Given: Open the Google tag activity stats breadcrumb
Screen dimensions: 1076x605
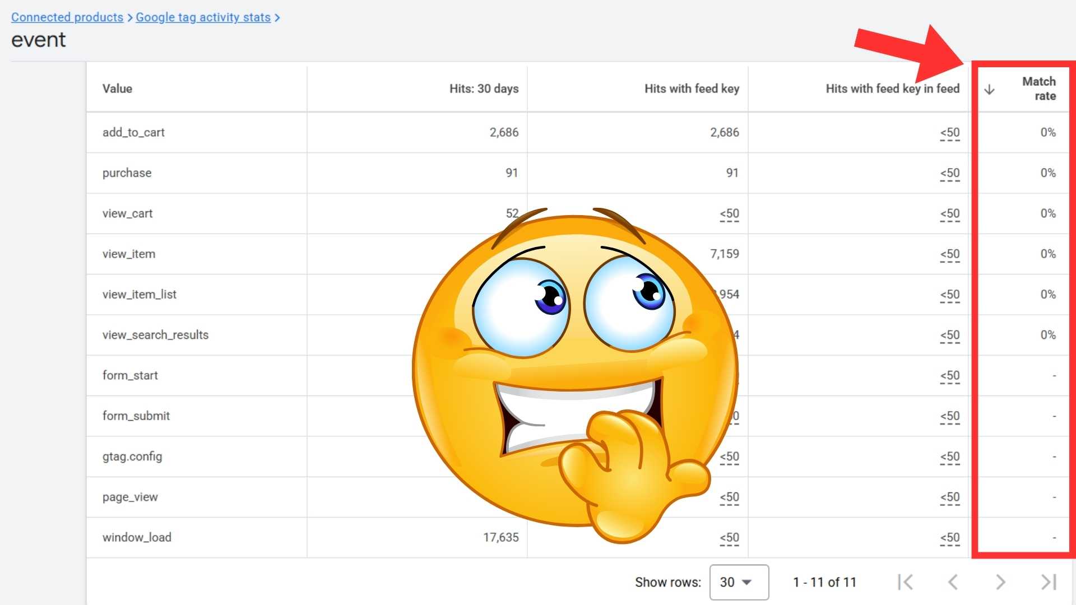Looking at the screenshot, I should pos(203,17).
